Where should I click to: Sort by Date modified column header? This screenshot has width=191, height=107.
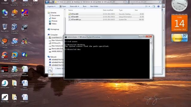108,10
